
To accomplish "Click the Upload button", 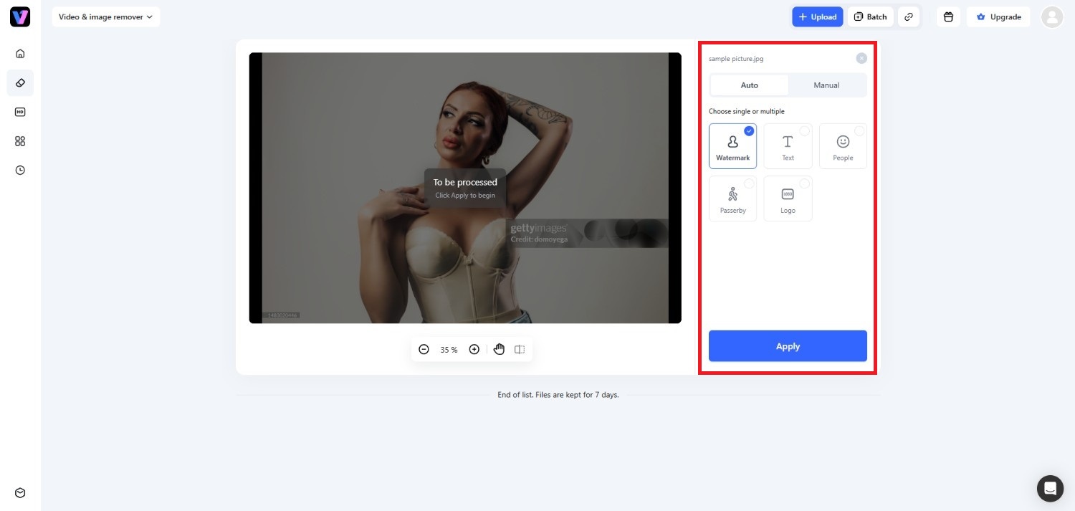I will [817, 17].
